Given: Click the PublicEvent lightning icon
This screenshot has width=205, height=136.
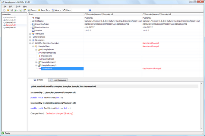Looking at the screenshot, I should click(x=40, y=56).
